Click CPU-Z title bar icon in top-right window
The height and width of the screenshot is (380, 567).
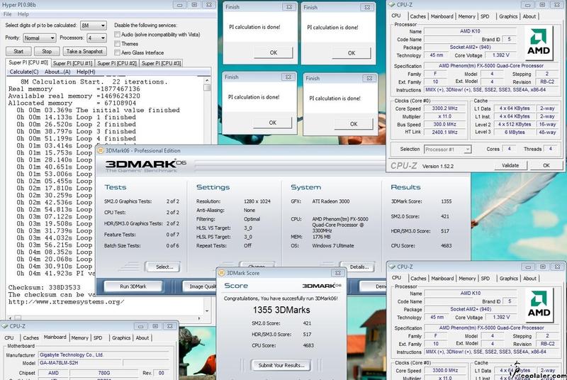click(x=392, y=5)
